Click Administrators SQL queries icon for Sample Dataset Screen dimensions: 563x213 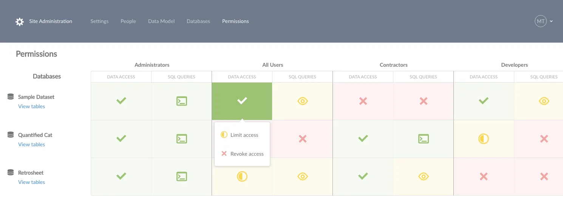tap(182, 101)
